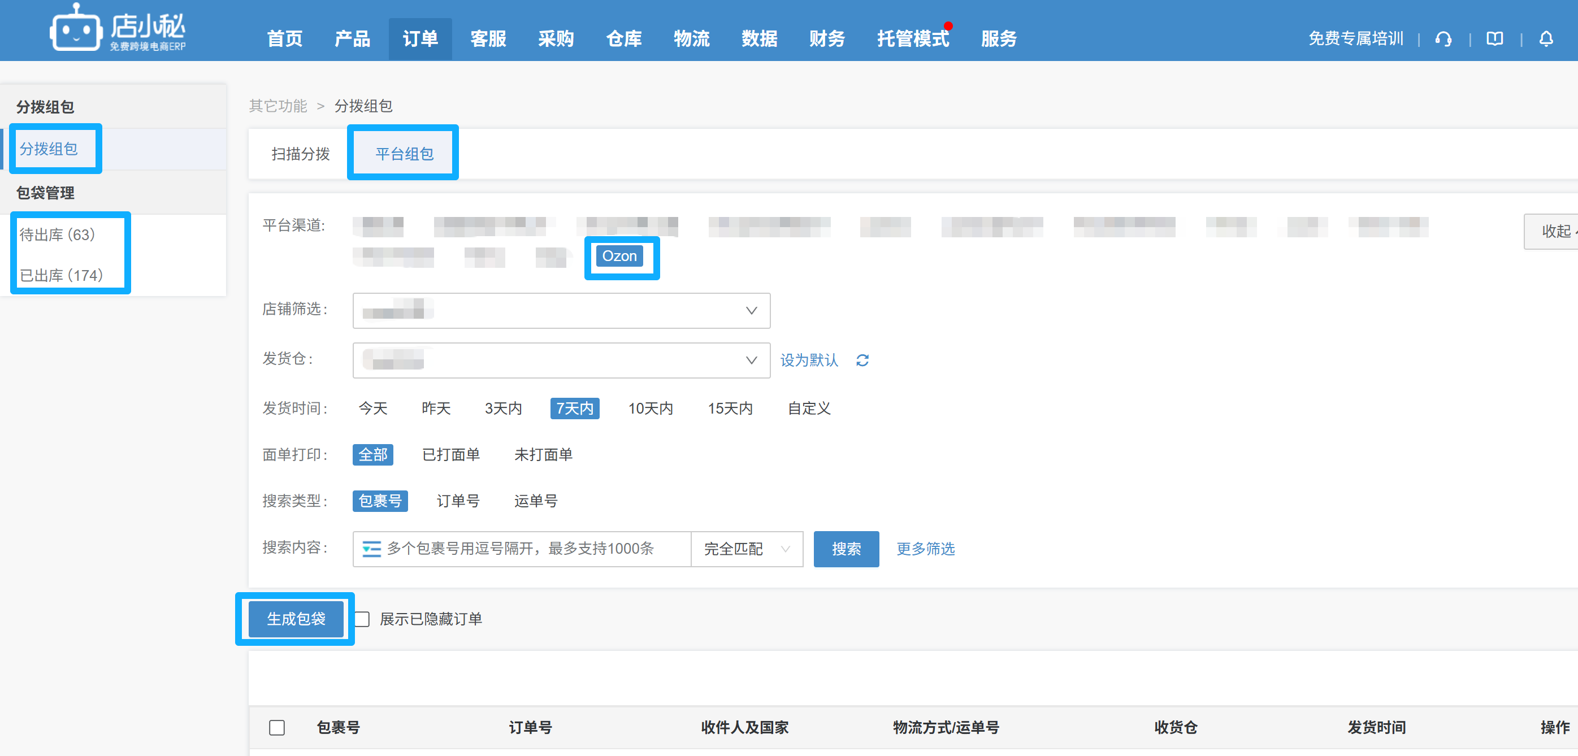Open 客服 in the top navigation

[x=488, y=39]
